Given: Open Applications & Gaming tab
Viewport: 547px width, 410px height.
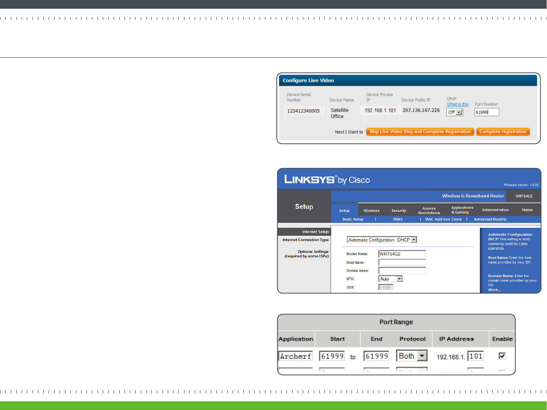Looking at the screenshot, I should (462, 210).
